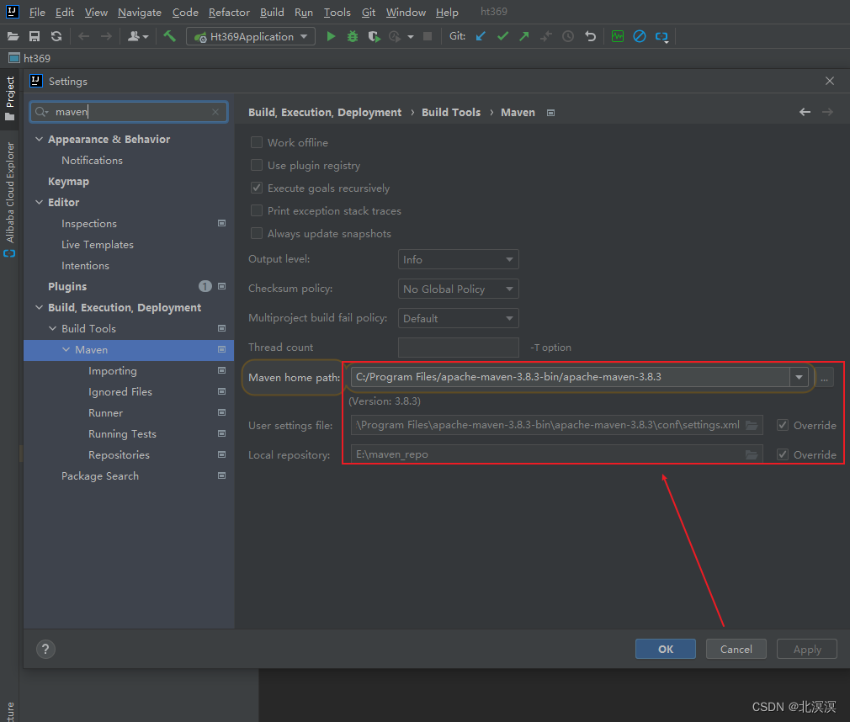Click the help question mark button
Viewport: 850px width, 722px height.
tap(45, 649)
